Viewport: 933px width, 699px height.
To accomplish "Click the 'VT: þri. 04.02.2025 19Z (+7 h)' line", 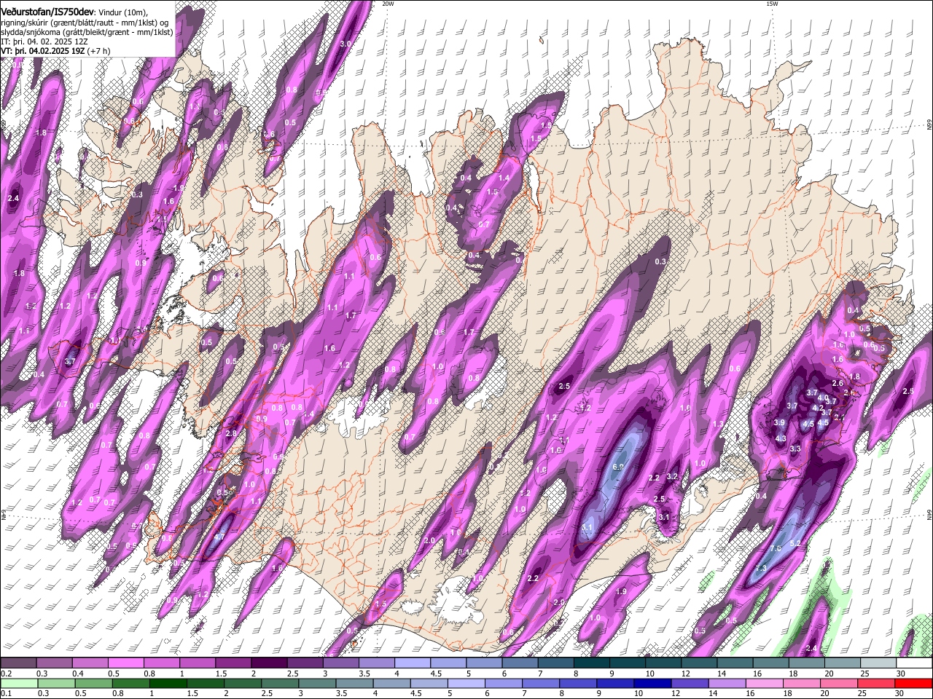I will pyautogui.click(x=56, y=51).
